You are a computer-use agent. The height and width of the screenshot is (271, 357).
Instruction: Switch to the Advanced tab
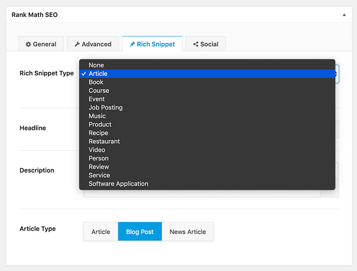(93, 44)
